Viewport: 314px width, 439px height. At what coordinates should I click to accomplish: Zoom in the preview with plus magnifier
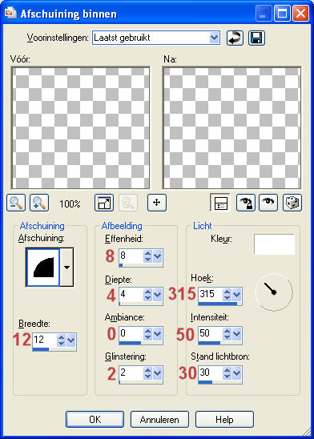pos(39,203)
